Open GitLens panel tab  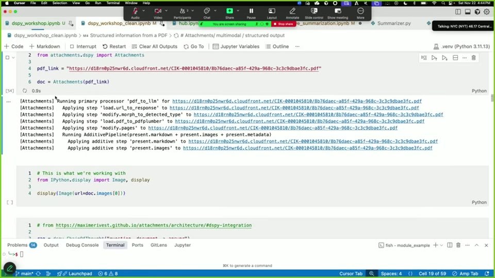pyautogui.click(x=158, y=245)
